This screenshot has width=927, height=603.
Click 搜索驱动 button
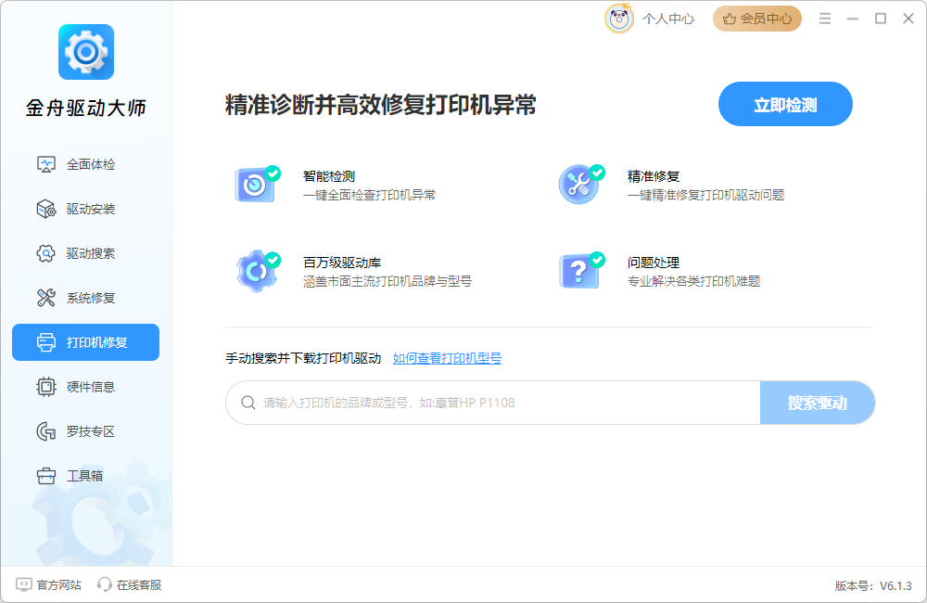[x=817, y=403]
